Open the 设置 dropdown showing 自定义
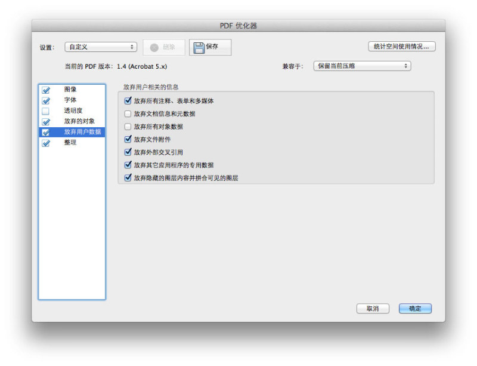Viewport: 477px width, 366px height. pos(101,47)
